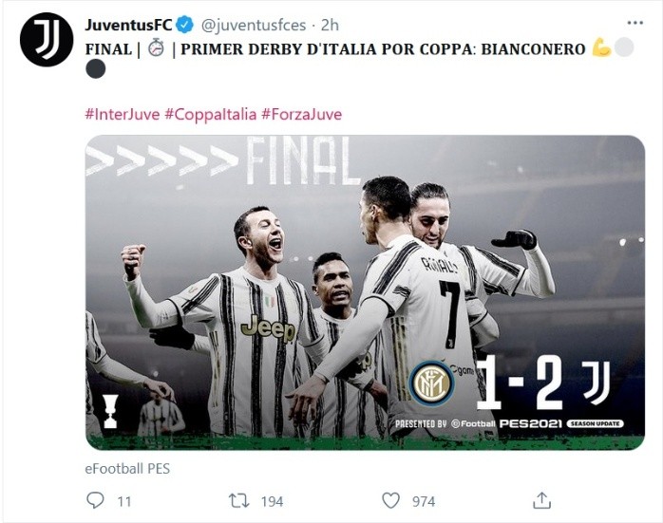The width and height of the screenshot is (663, 523).
Task: Follow the #ForzaJuve hashtag link
Action: [301, 115]
